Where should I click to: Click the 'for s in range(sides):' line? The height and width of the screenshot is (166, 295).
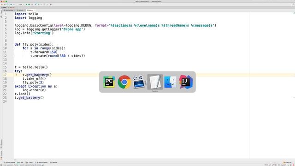[44, 48]
